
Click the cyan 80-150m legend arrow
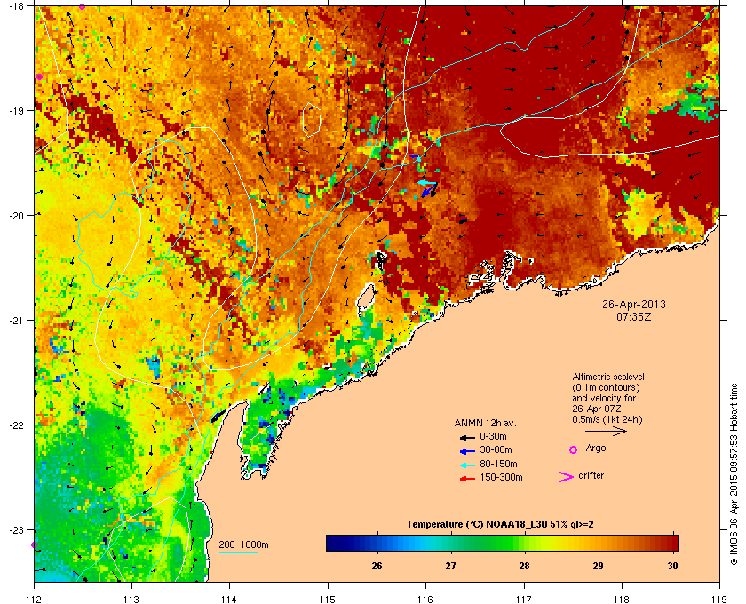click(467, 465)
